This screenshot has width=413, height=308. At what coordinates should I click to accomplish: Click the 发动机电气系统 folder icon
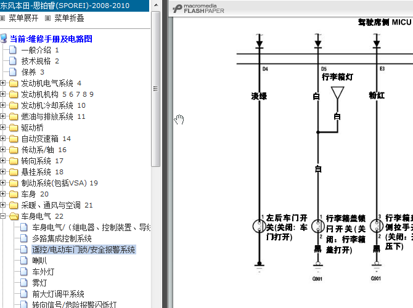pos(14,83)
